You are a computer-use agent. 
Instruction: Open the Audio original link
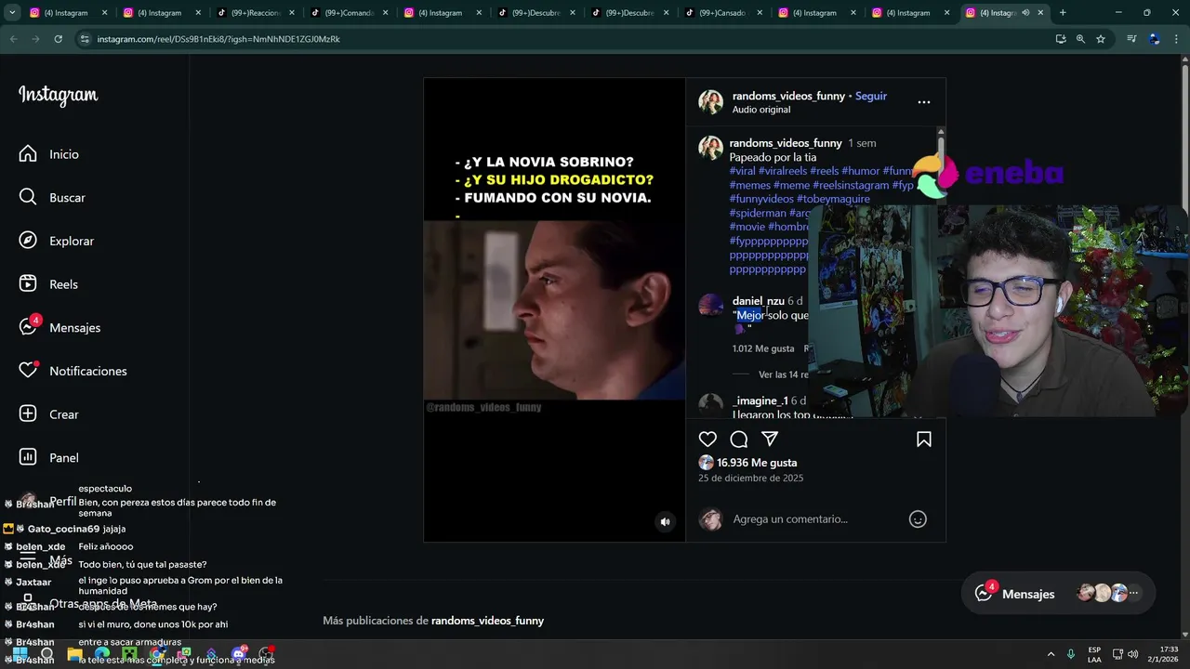click(761, 110)
